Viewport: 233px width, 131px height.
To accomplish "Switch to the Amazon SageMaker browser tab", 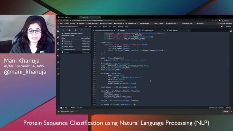I will pyautogui.click(x=68, y=17).
